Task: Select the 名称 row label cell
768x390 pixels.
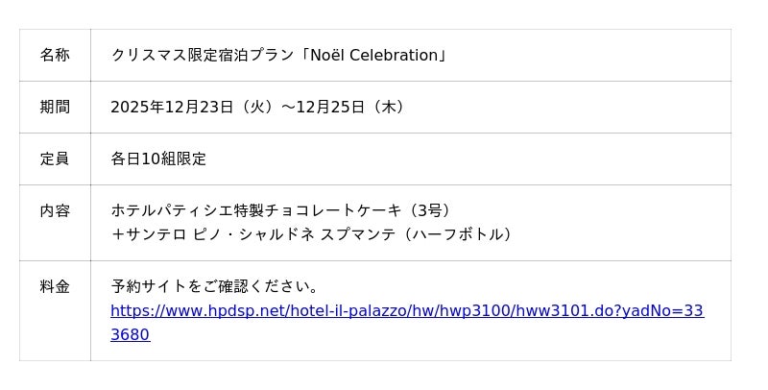Action: tap(55, 56)
